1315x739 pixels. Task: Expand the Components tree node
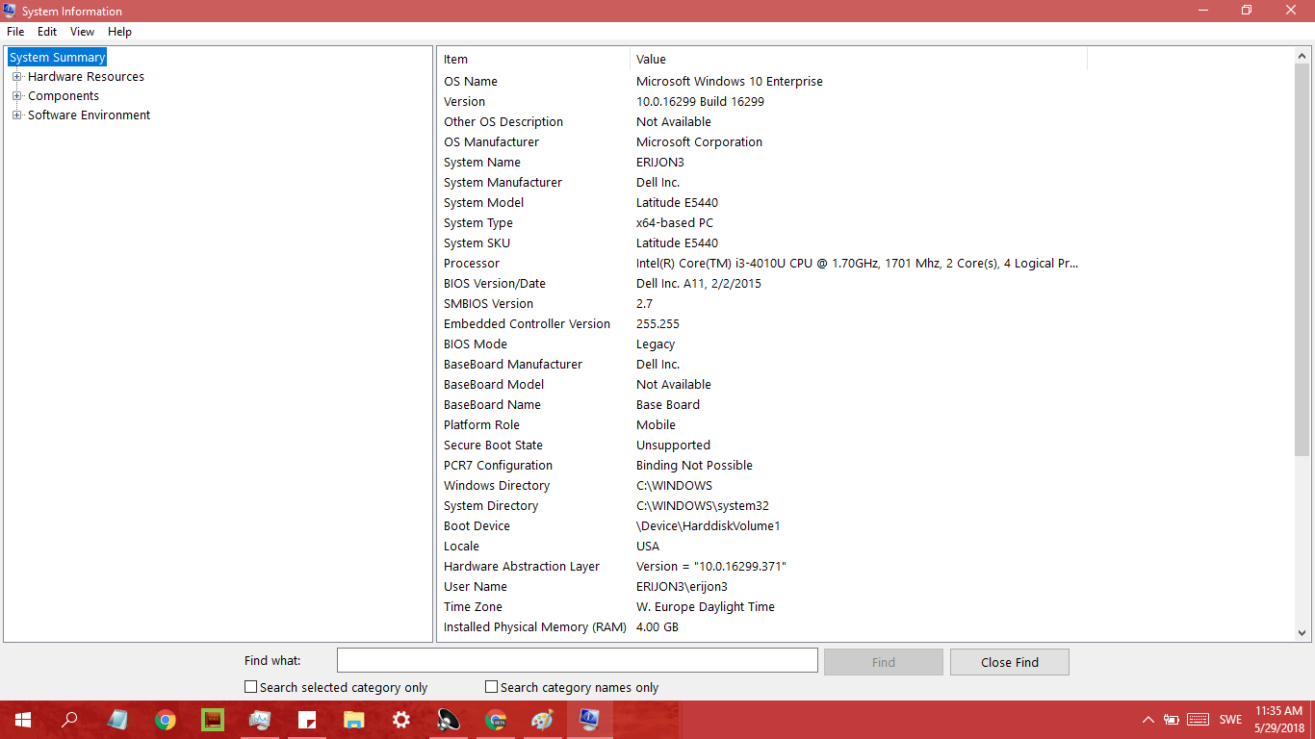(16, 96)
